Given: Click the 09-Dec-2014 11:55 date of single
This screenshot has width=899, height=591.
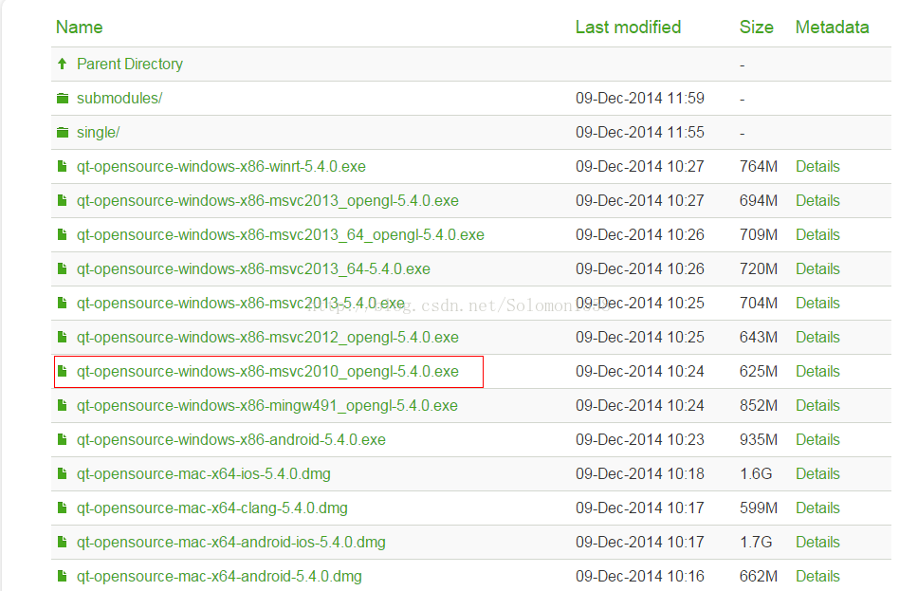Looking at the screenshot, I should pos(640,133).
